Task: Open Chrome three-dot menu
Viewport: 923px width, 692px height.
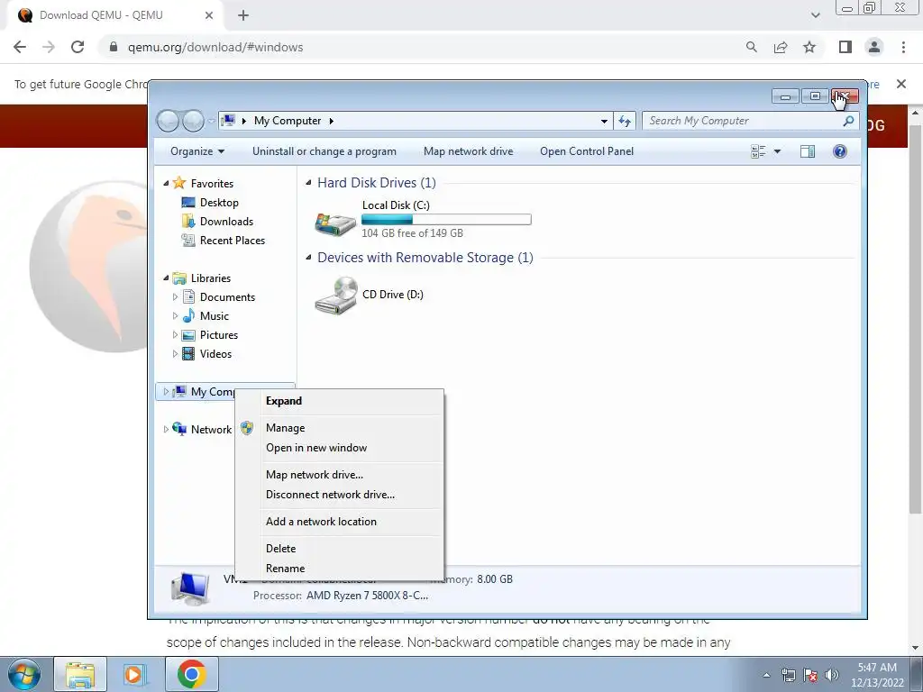Action: point(903,47)
